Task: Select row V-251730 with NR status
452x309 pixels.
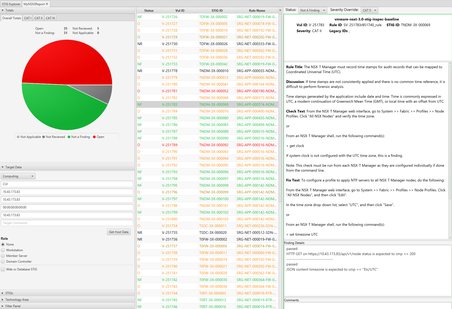Action: click(x=207, y=44)
